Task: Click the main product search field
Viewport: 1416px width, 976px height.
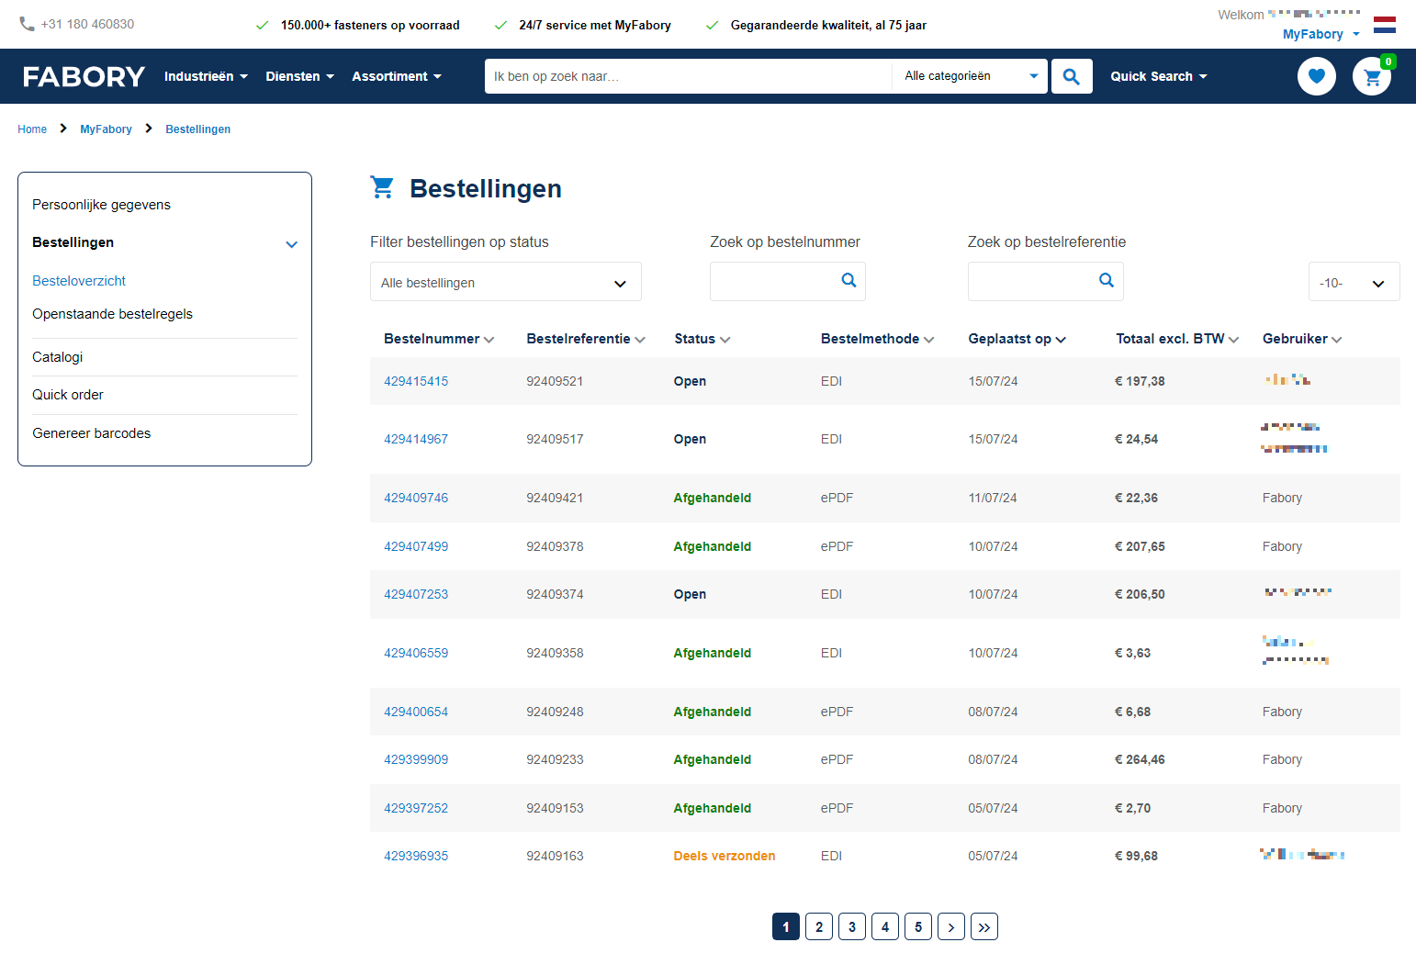Action: pos(688,76)
